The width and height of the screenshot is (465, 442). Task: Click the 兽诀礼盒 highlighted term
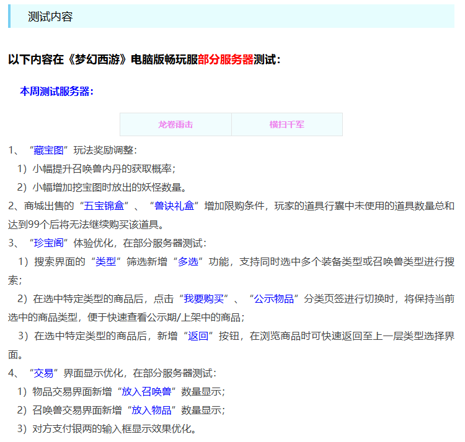click(x=174, y=206)
